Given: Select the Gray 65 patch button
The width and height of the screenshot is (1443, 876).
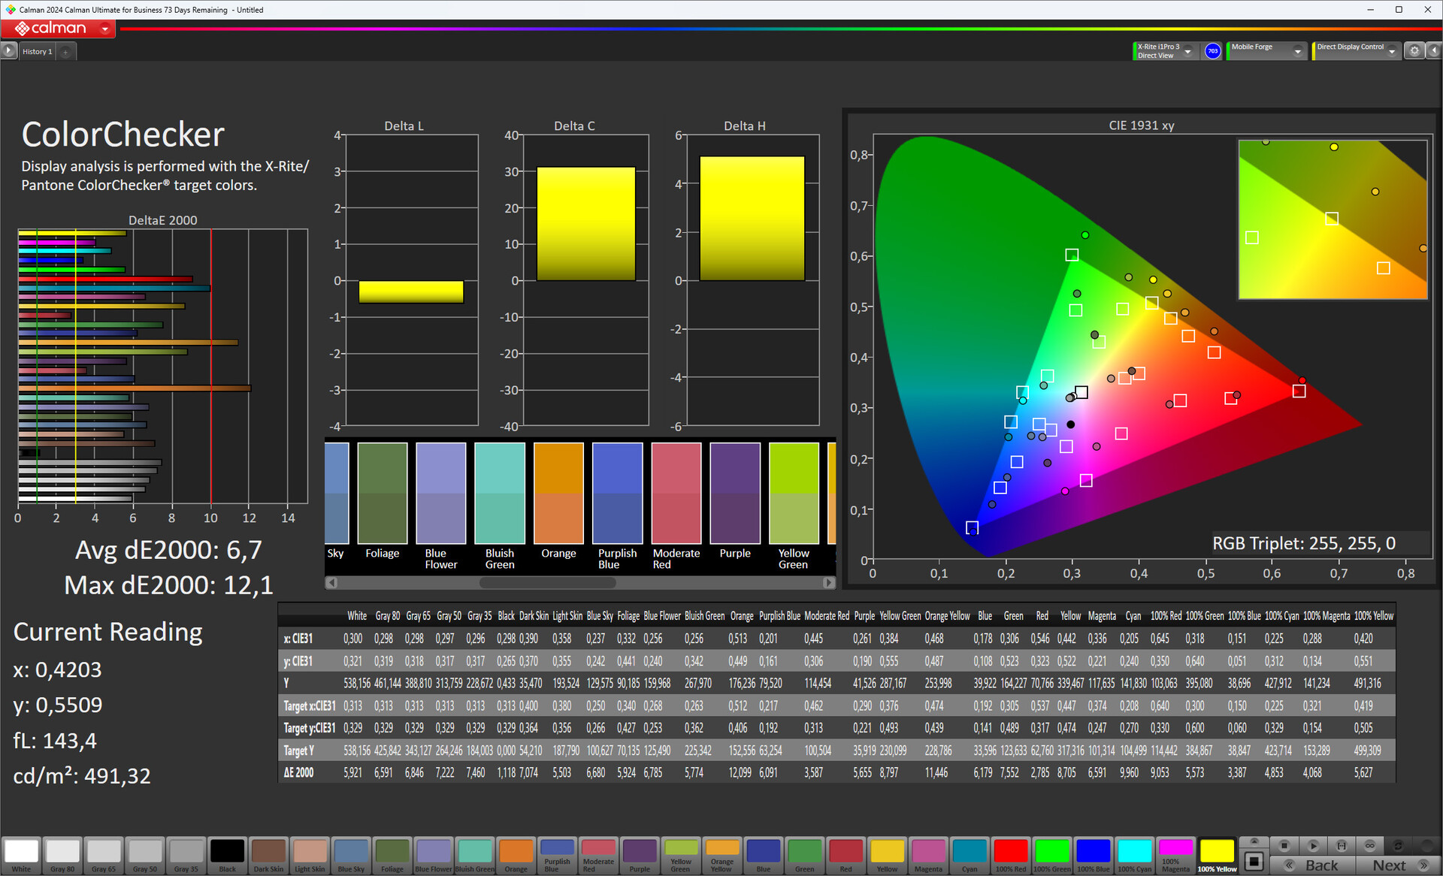Looking at the screenshot, I should 104,855.
